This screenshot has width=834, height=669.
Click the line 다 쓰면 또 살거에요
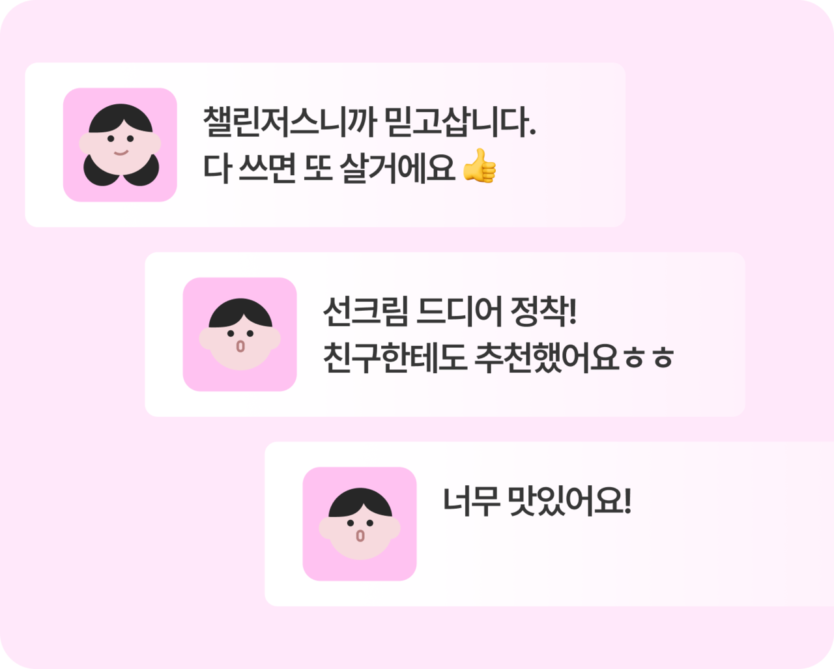click(329, 167)
